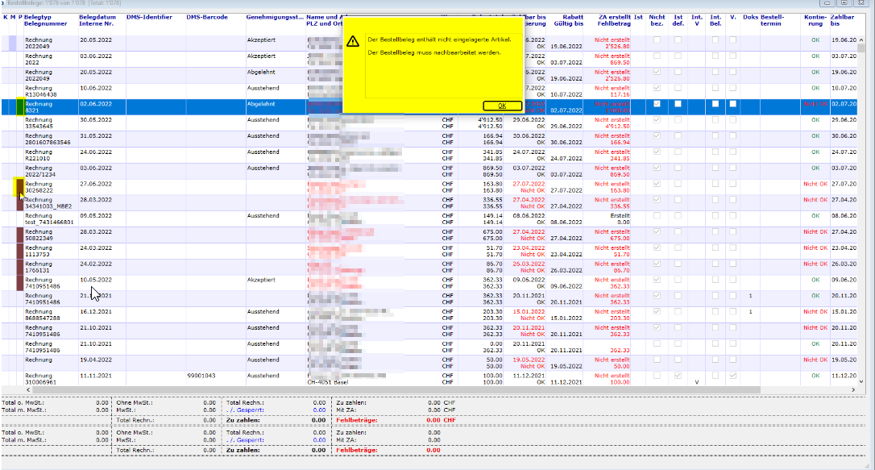Viewport: 875px width, 470px height.
Task: Click green status marker on row 8321
Action: (20, 107)
